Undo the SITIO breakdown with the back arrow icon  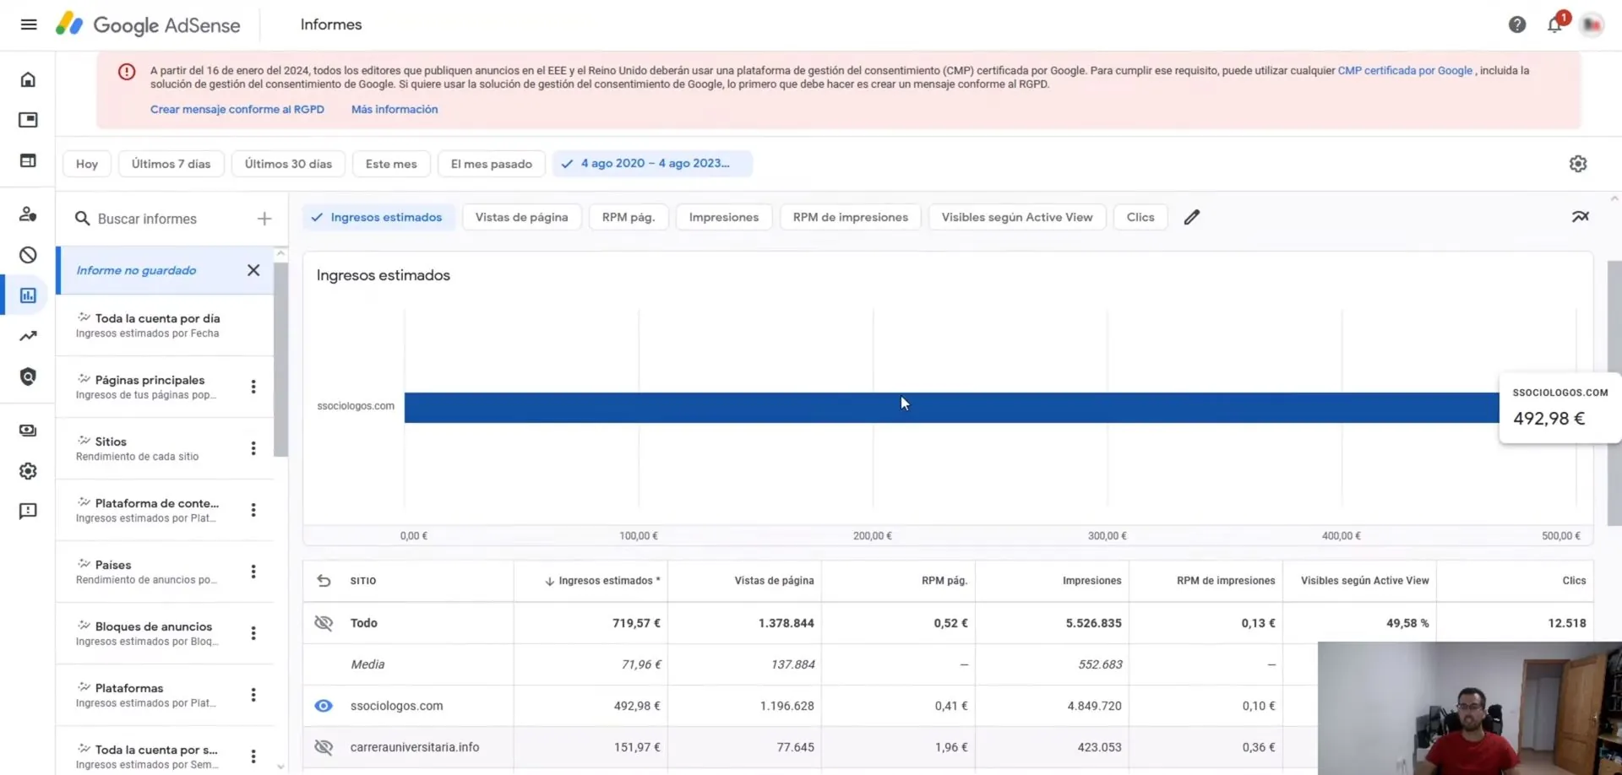coord(324,581)
